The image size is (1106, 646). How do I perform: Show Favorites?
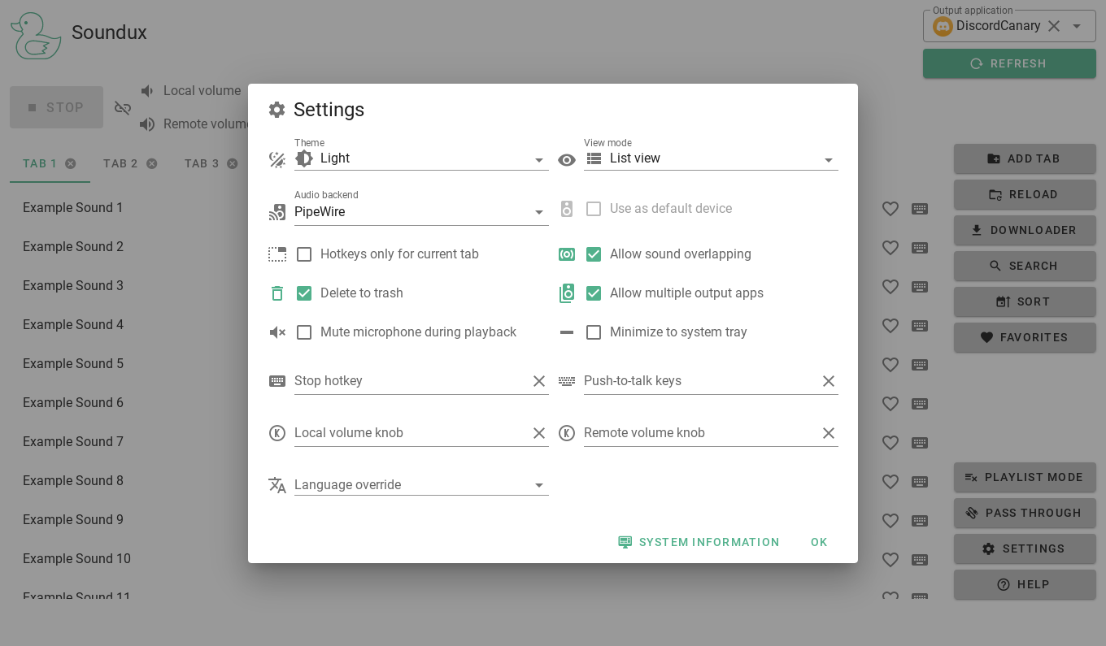point(1025,337)
